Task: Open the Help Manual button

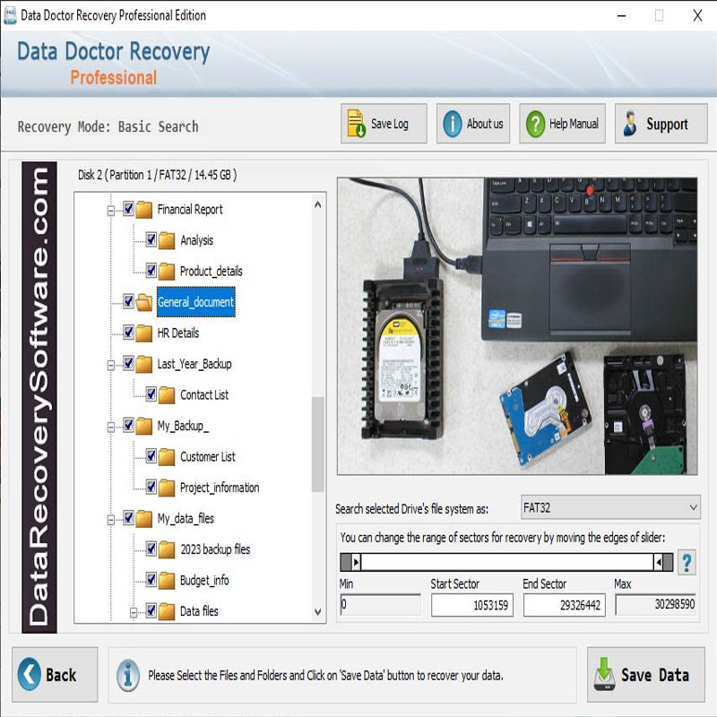Action: click(562, 124)
